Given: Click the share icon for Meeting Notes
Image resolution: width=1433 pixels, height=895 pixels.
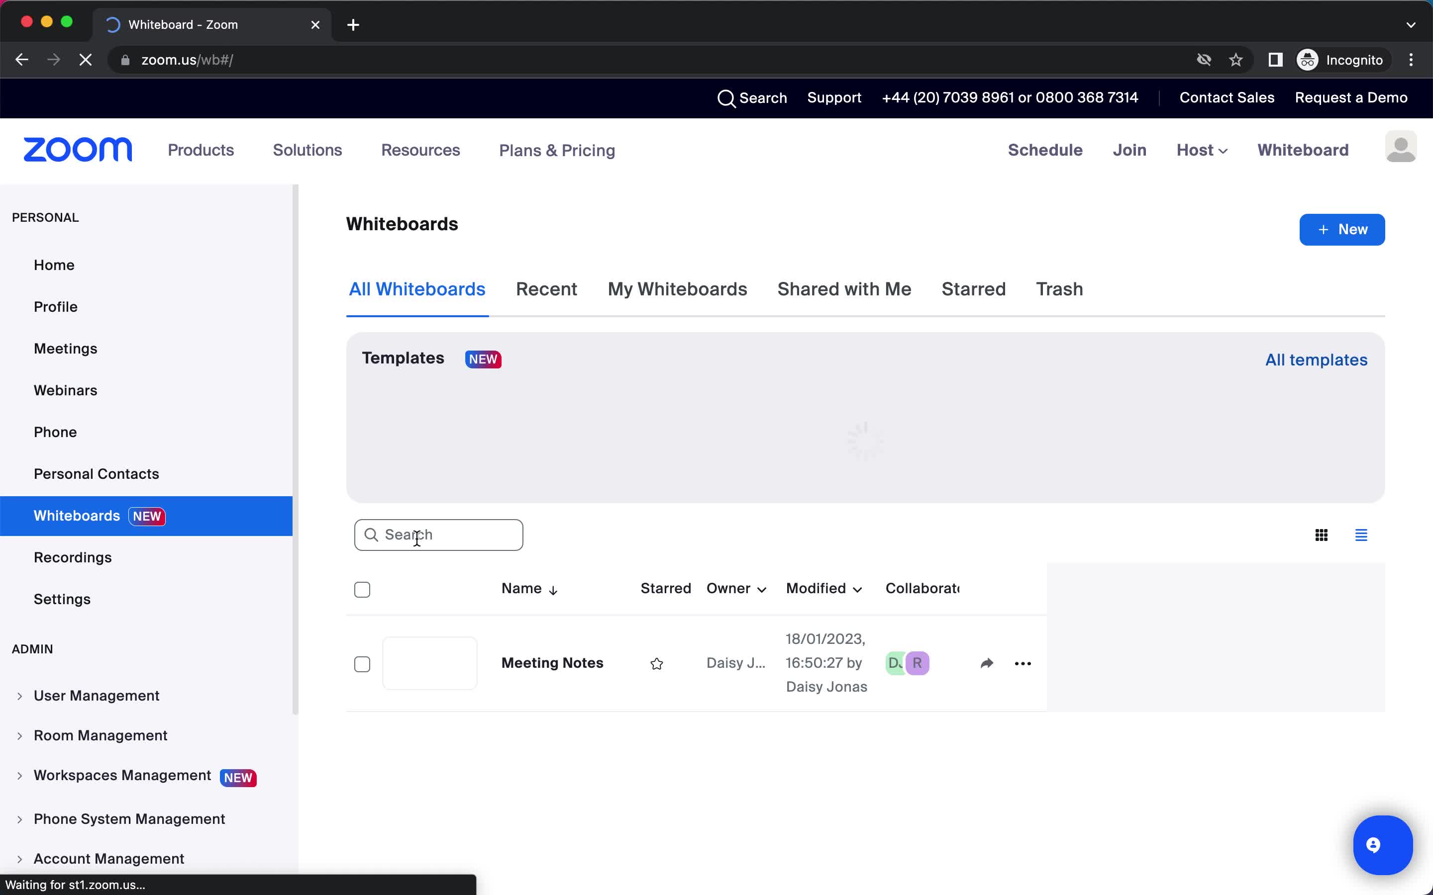Looking at the screenshot, I should point(985,663).
